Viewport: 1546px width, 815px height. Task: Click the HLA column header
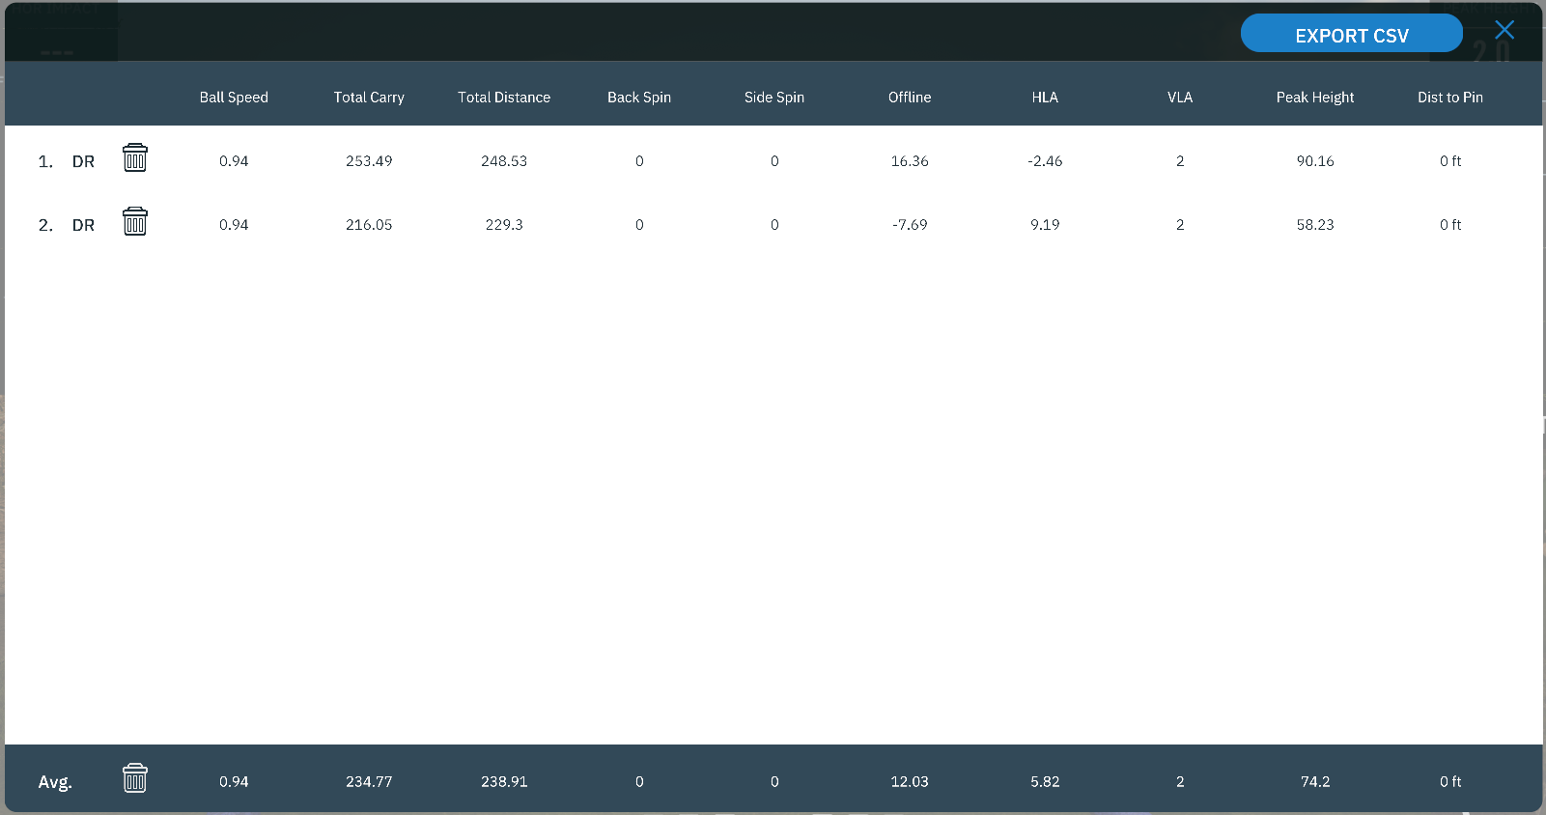(1045, 98)
